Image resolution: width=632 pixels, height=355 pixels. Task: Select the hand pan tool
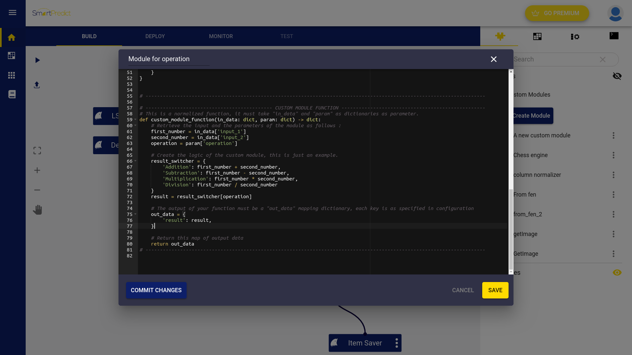tap(37, 209)
